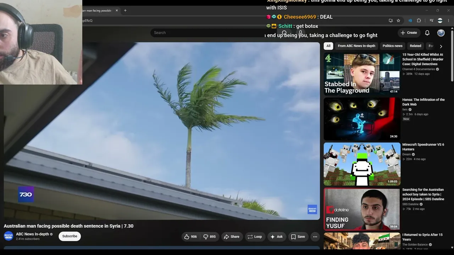Image resolution: width=454 pixels, height=255 pixels.
Task: Open Channel 4 Documentaries channel name
Action: (x=419, y=69)
